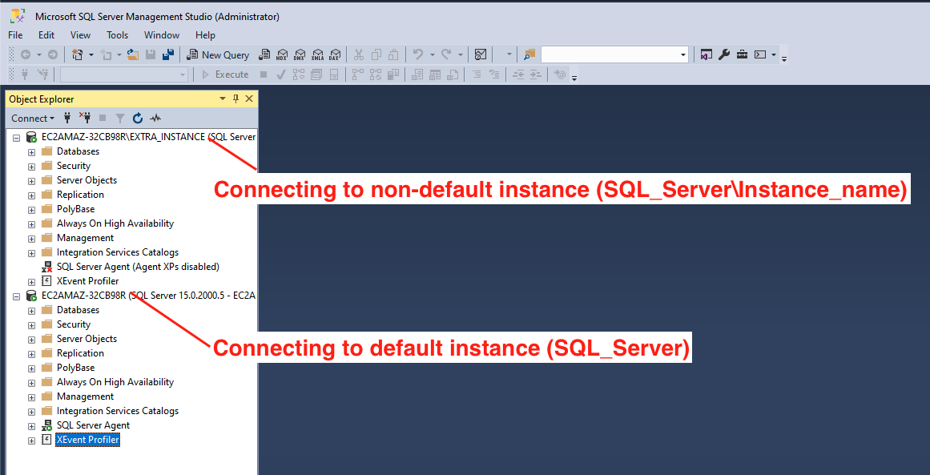Open the Tools menu
Screen dimensions: 930x475
coord(118,35)
